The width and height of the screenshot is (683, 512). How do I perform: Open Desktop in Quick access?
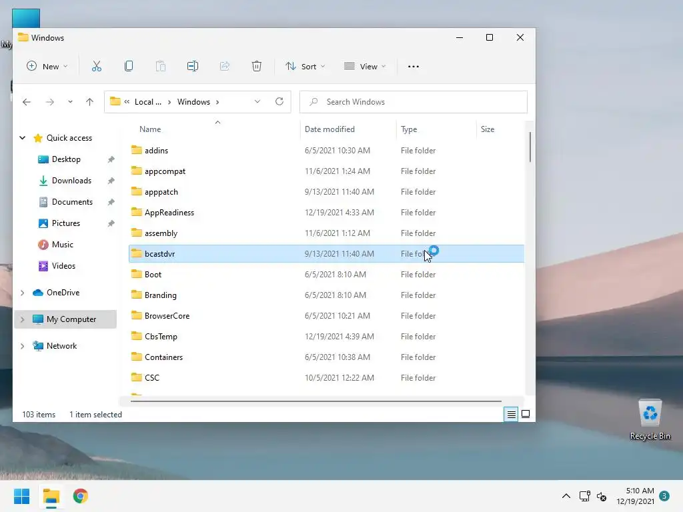tap(66, 159)
